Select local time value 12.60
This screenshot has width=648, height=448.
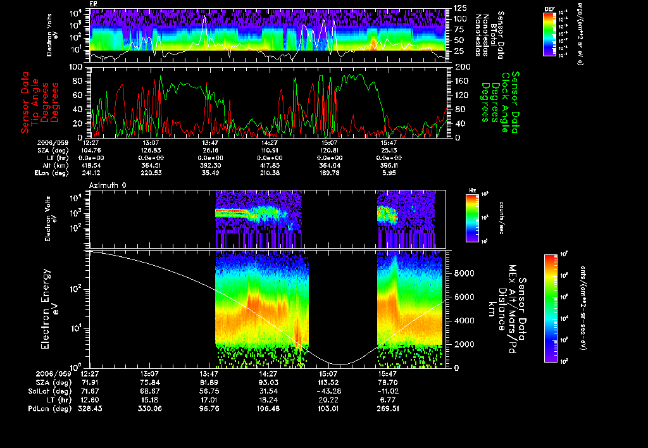pyautogui.click(x=90, y=400)
